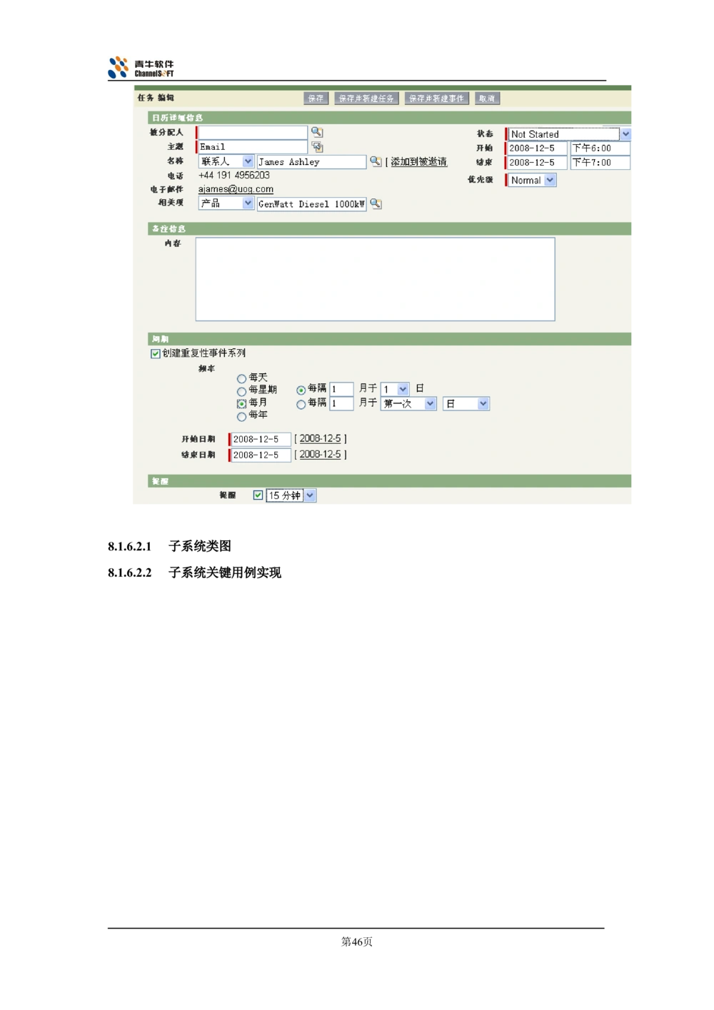This screenshot has height=1010, width=714.
Task: Click the lookup icon beside James Ashley
Action: pyautogui.click(x=376, y=161)
